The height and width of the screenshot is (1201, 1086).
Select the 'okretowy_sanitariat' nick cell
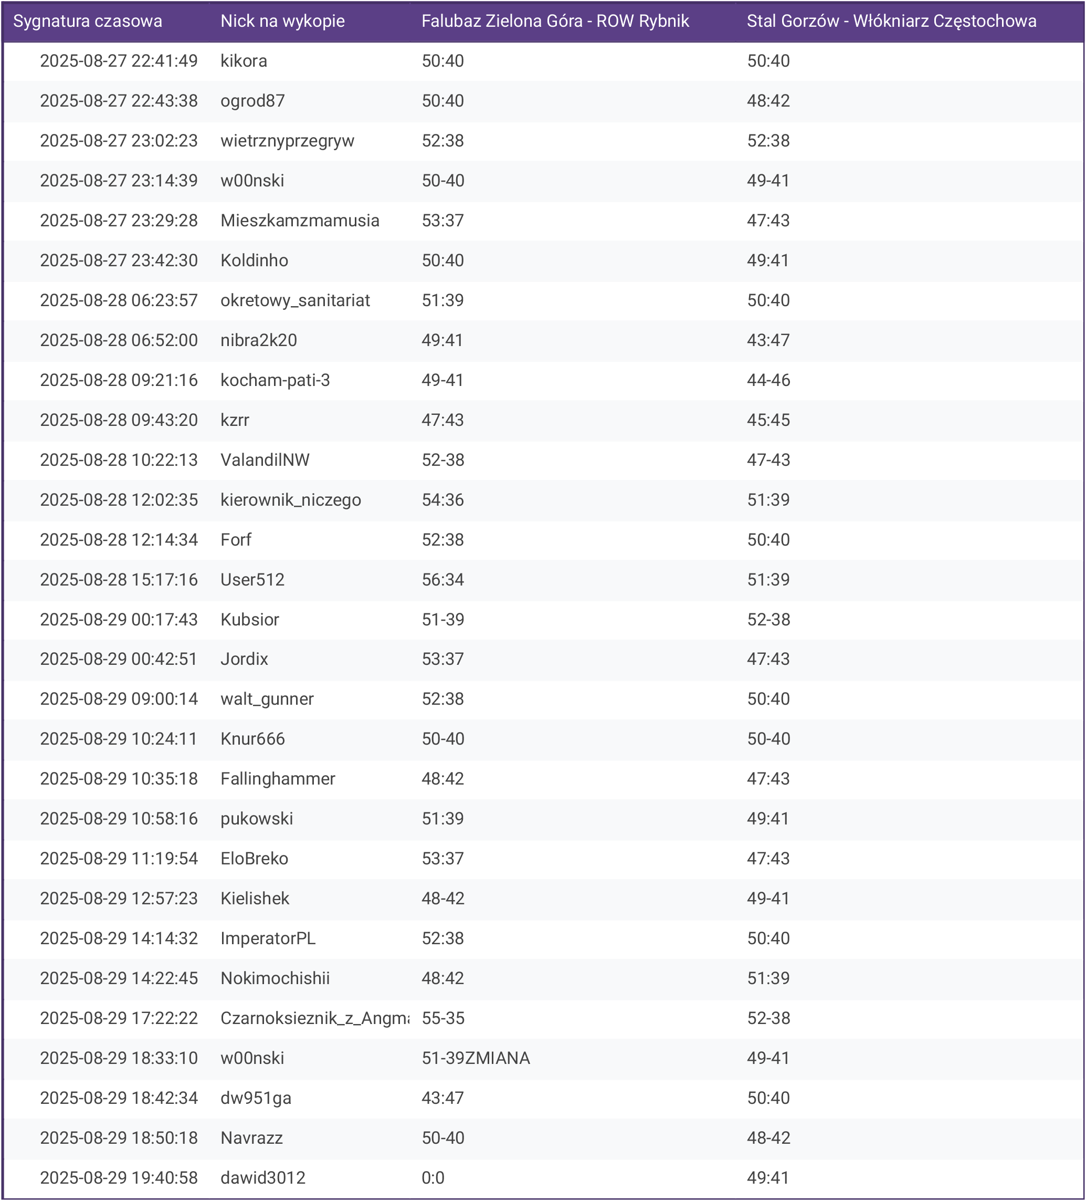294,300
